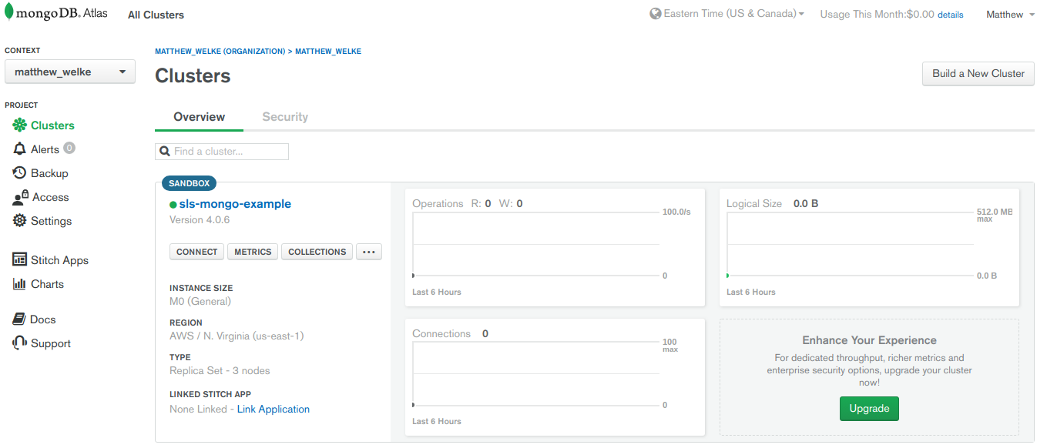Click the globe timezone icon
1047x448 pixels.
click(656, 13)
